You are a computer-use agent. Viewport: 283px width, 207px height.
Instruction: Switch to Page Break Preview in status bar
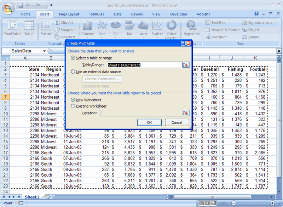coord(213,203)
